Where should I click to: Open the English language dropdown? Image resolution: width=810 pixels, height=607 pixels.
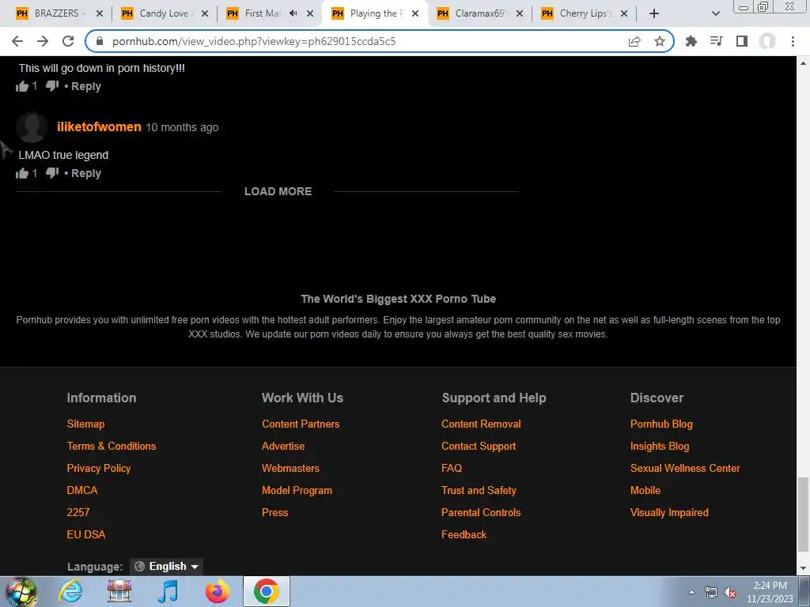tap(166, 566)
